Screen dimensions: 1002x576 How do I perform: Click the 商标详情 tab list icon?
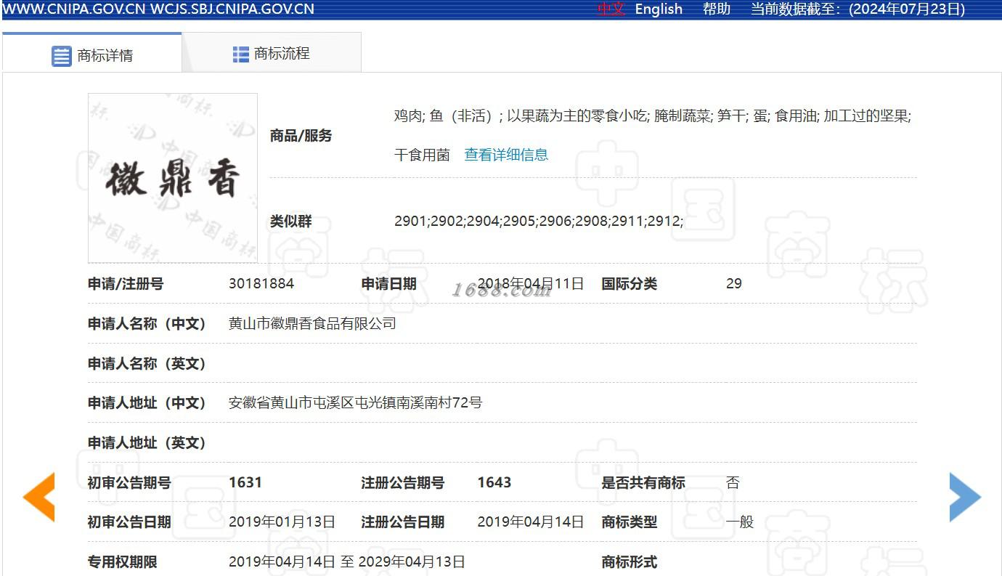click(62, 56)
